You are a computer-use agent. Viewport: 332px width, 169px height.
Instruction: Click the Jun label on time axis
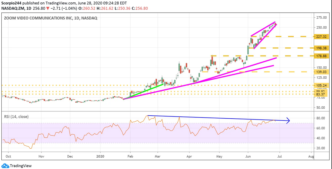point(248,156)
